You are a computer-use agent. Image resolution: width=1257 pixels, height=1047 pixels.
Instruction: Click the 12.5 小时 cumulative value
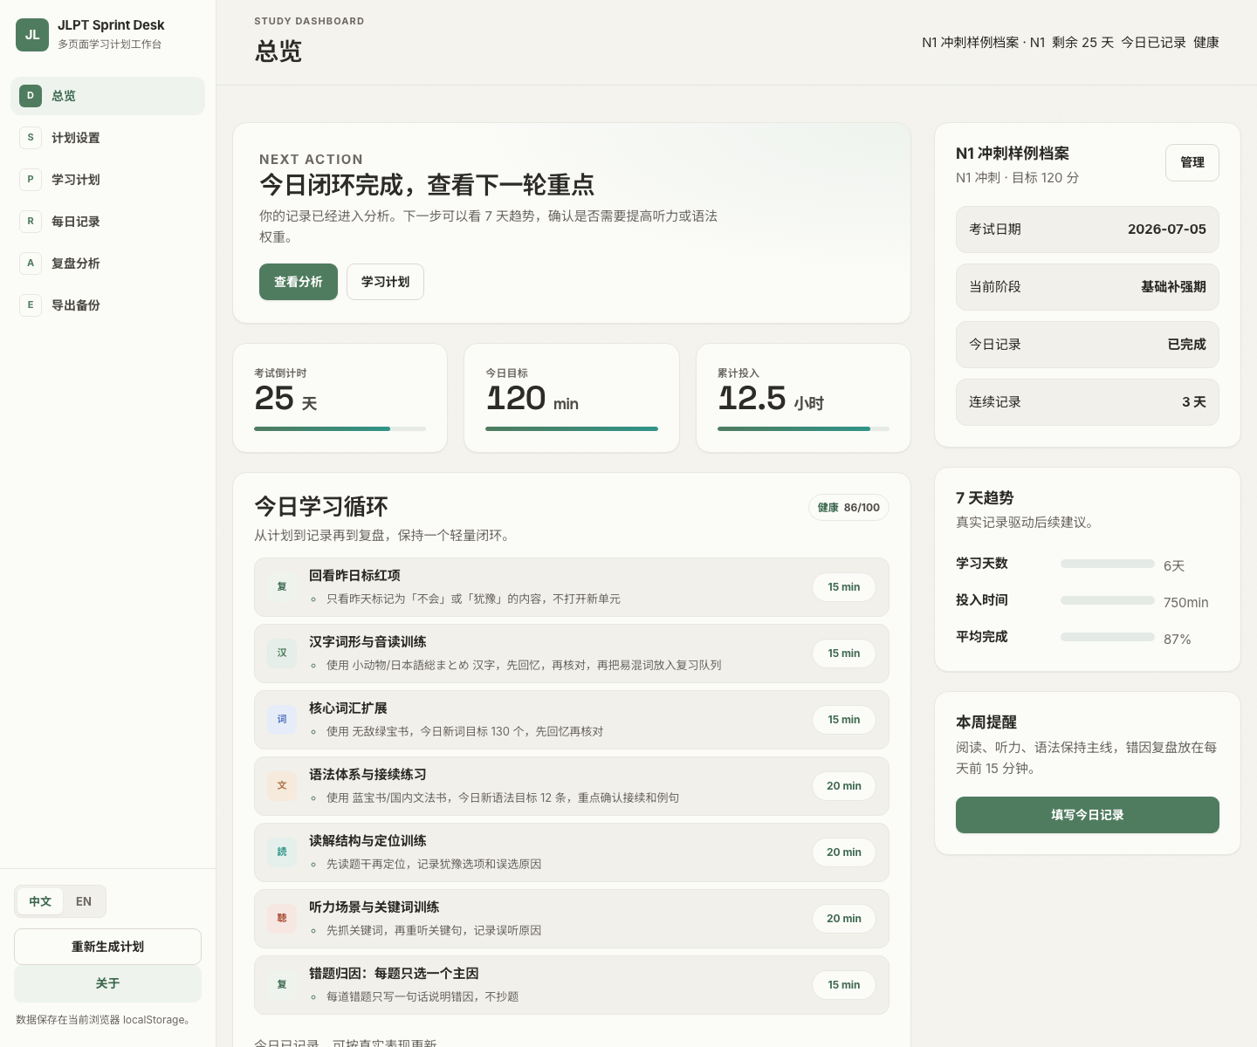pyautogui.click(x=771, y=399)
